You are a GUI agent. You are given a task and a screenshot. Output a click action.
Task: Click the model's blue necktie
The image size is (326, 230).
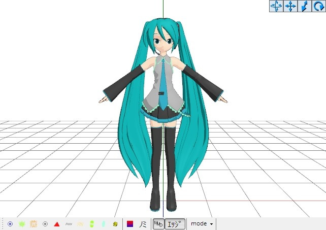163,84
